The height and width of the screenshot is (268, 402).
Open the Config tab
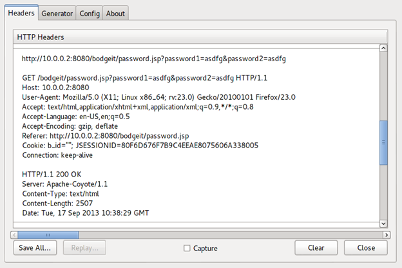pyautogui.click(x=89, y=13)
